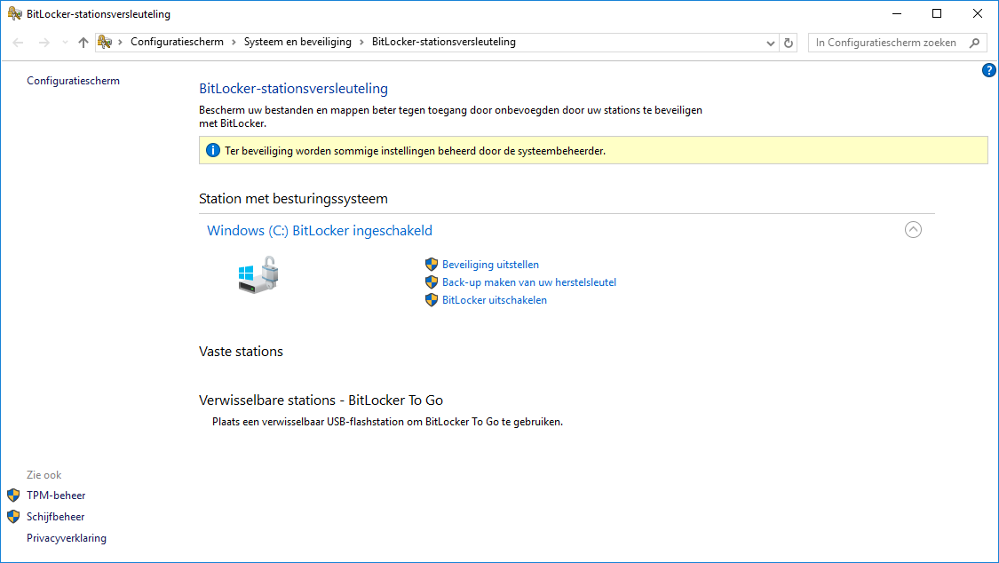The height and width of the screenshot is (563, 999).
Task: Click the search magnifier icon
Action: pyautogui.click(x=974, y=43)
